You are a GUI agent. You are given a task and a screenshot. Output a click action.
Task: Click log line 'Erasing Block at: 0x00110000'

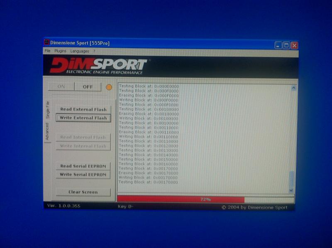[x=149, y=132]
